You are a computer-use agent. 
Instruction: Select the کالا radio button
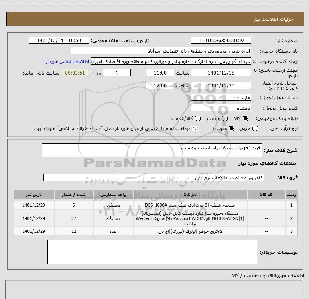coord(246,118)
